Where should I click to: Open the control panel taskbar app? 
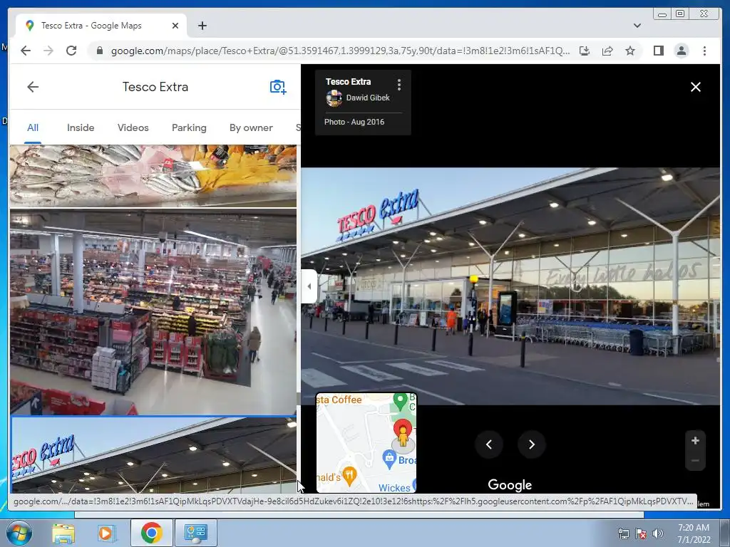(195, 533)
